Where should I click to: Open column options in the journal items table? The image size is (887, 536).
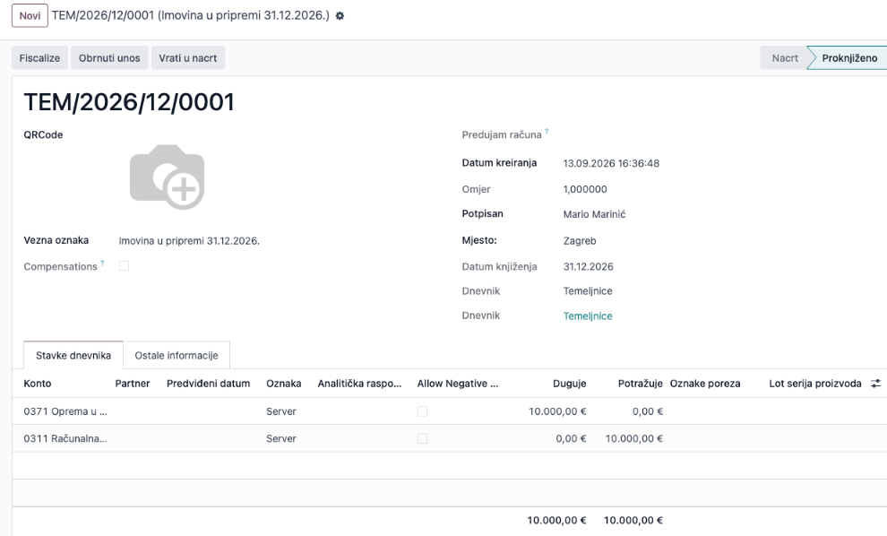pyautogui.click(x=875, y=384)
